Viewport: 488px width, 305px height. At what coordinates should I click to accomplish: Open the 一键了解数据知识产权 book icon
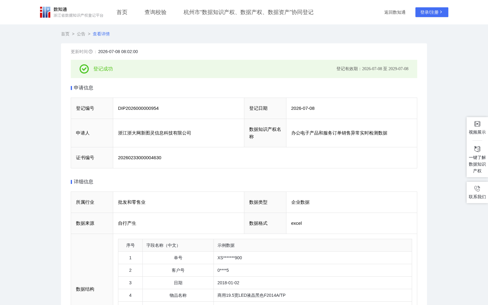pos(477,149)
